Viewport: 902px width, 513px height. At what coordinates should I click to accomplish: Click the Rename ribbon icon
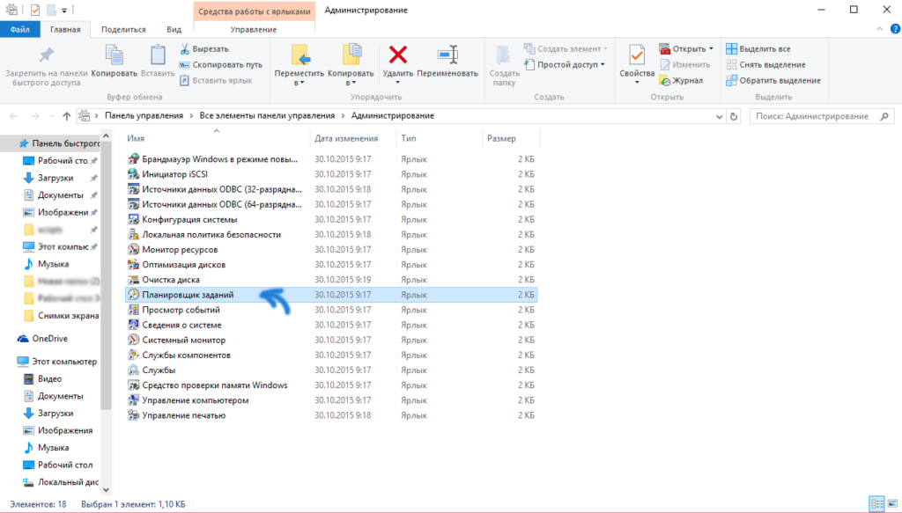[x=447, y=55]
